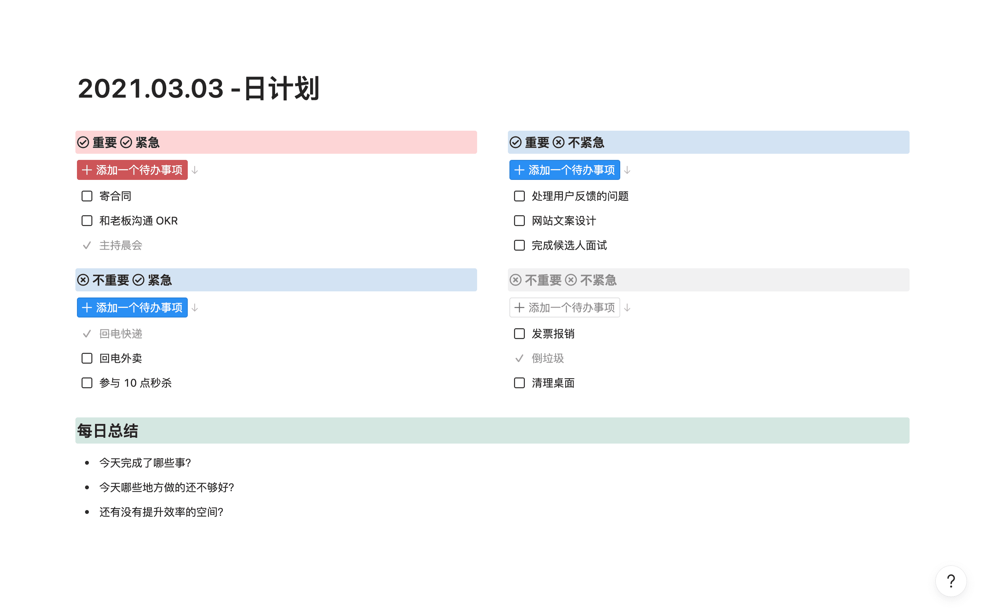
Task: Click down arrow beside 重要 不紧急 add button
Action: coord(627,170)
